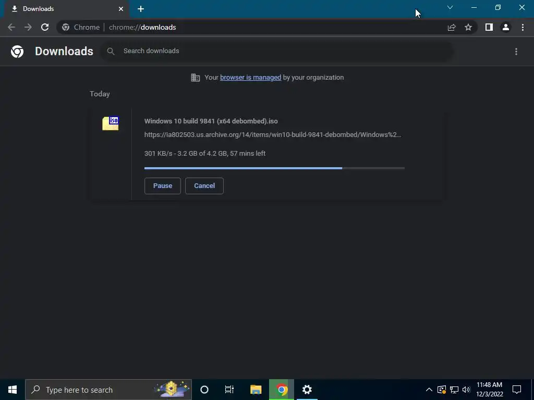Click the browser back arrow
Viewport: 534px width, 400px height.
pyautogui.click(x=11, y=27)
